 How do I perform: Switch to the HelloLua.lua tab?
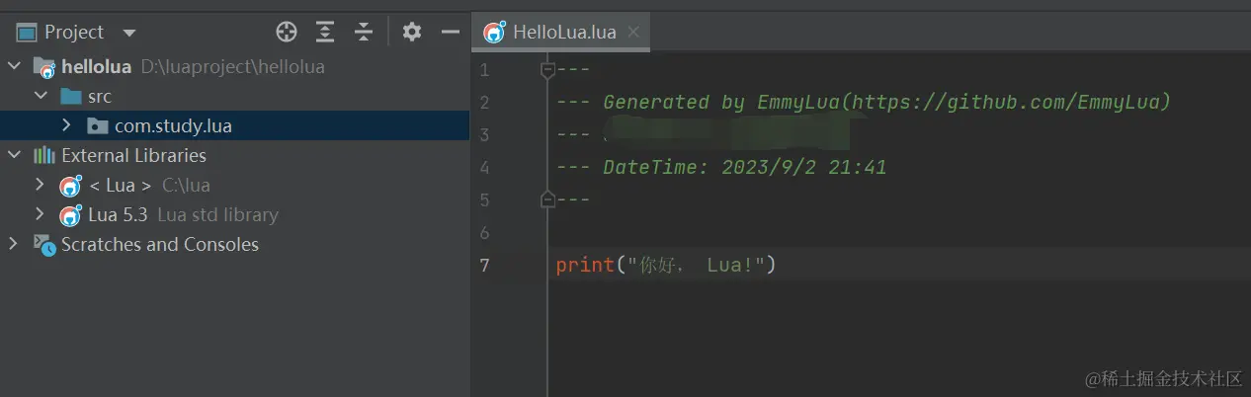pyautogui.click(x=561, y=33)
